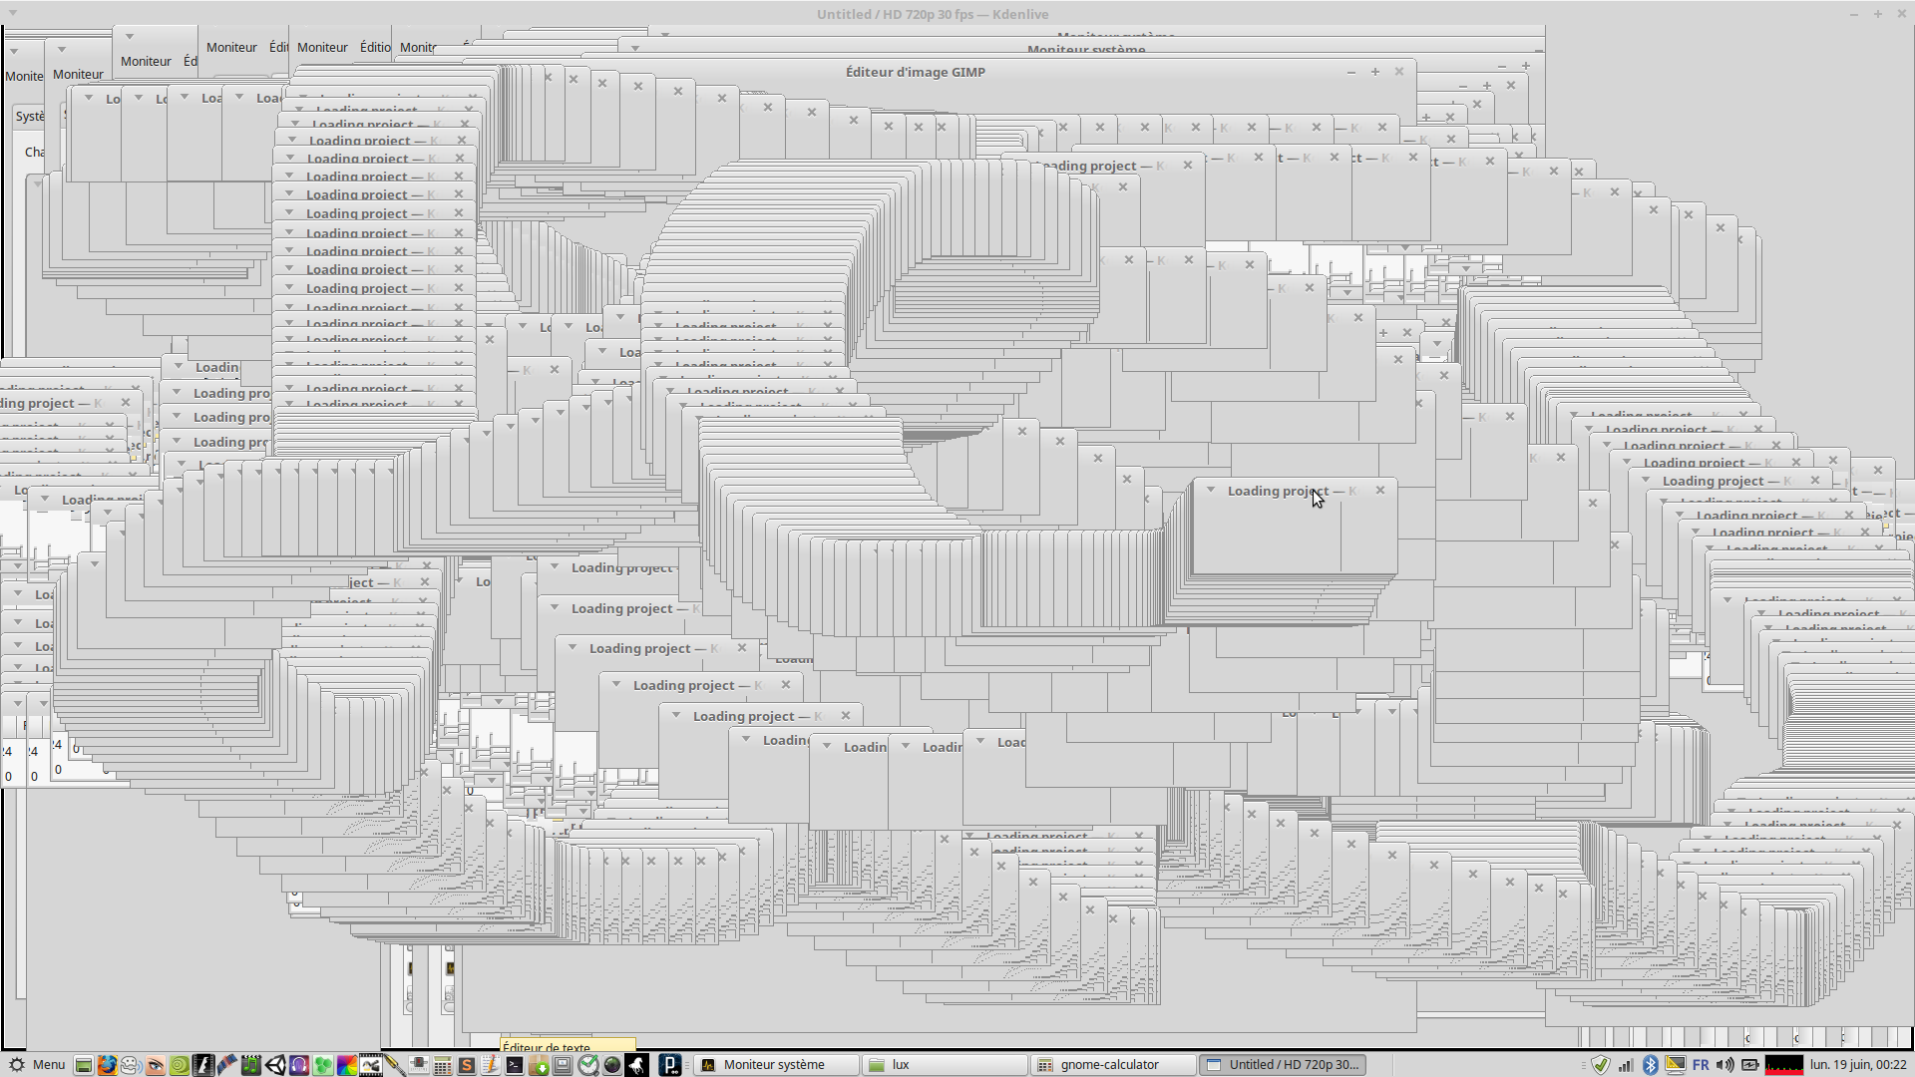This screenshot has height=1077, width=1915.
Task: Open window menu of Loading project dialog near cursor
Action: pyautogui.click(x=1211, y=490)
